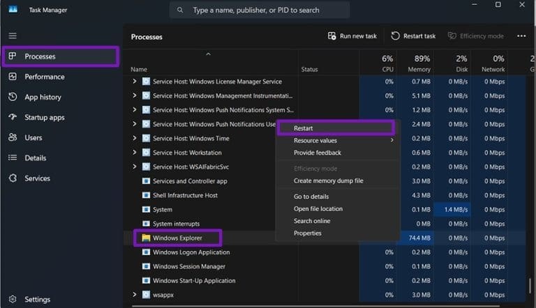This screenshot has width=536, height=308.
Task: Expand Service Host: Windows Push Notifications User
Action: coord(134,124)
